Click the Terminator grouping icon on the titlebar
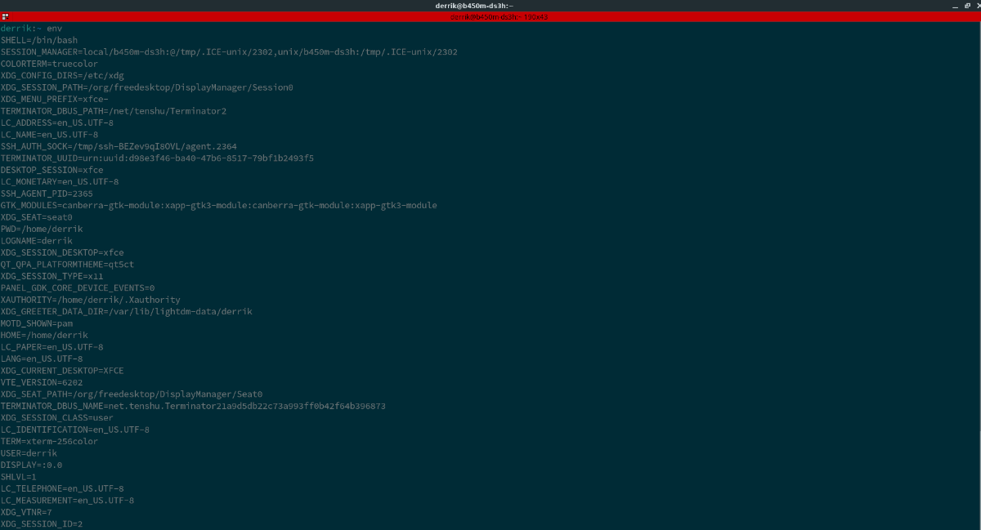This screenshot has height=530, width=981. pyautogui.click(x=7, y=16)
